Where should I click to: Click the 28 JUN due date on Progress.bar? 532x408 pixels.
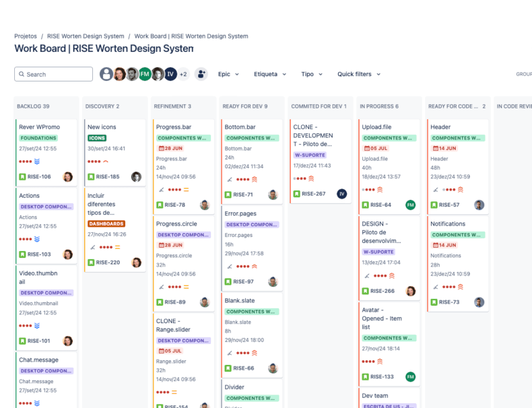(170, 148)
